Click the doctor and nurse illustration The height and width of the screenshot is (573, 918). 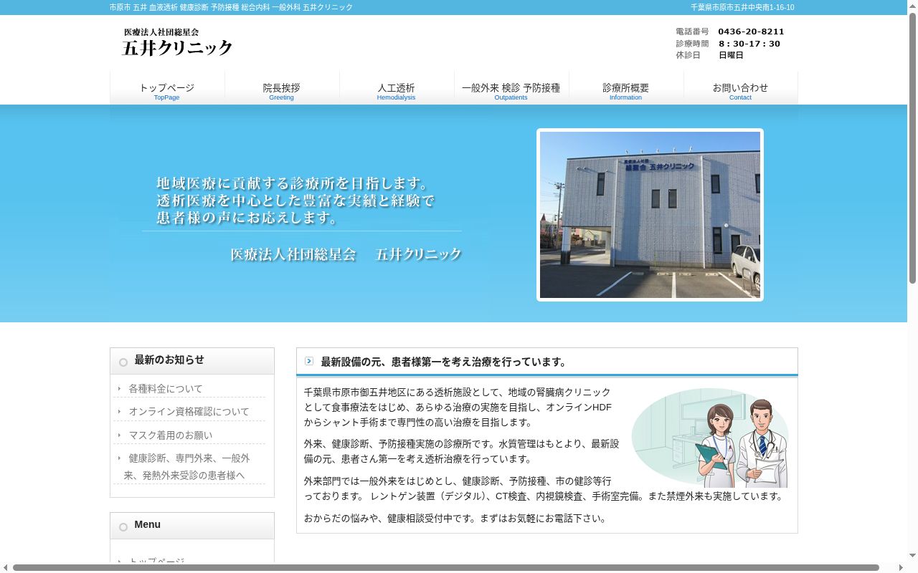710,438
